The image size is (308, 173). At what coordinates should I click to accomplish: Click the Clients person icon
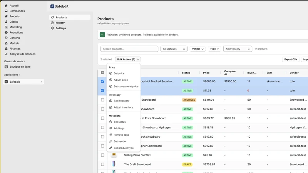[6, 22]
